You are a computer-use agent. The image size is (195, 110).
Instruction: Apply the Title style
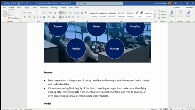click(140, 14)
